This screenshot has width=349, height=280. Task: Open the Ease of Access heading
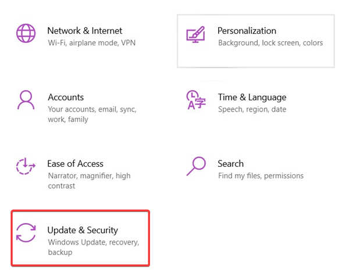click(x=75, y=164)
